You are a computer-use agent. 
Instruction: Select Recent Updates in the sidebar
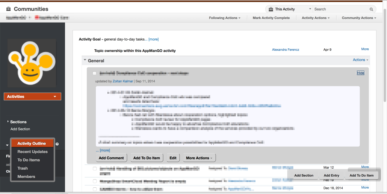point(32,152)
